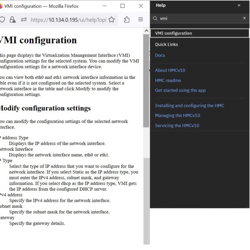Click the Help panel title

pyautogui.click(x=160, y=5)
